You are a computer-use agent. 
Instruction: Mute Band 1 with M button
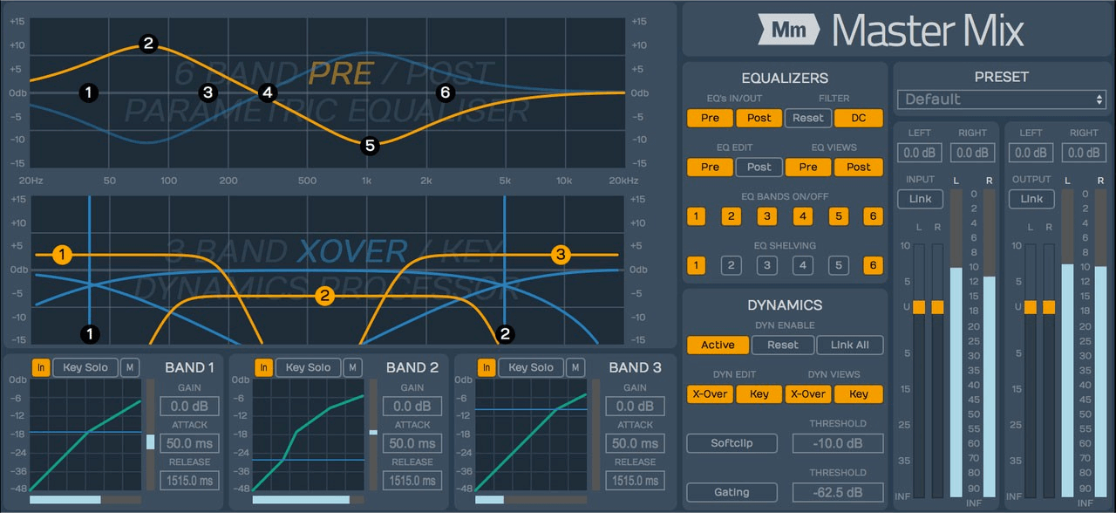pyautogui.click(x=129, y=367)
